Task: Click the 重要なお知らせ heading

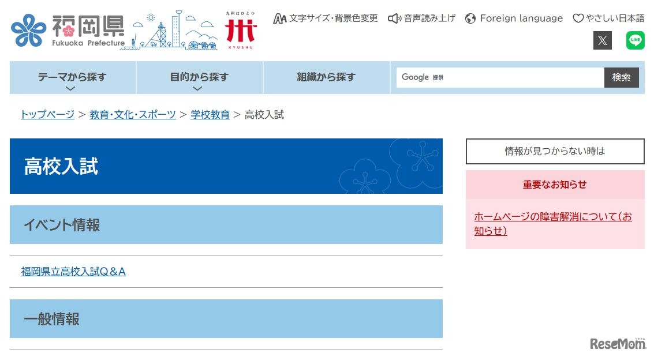Action: point(555,185)
